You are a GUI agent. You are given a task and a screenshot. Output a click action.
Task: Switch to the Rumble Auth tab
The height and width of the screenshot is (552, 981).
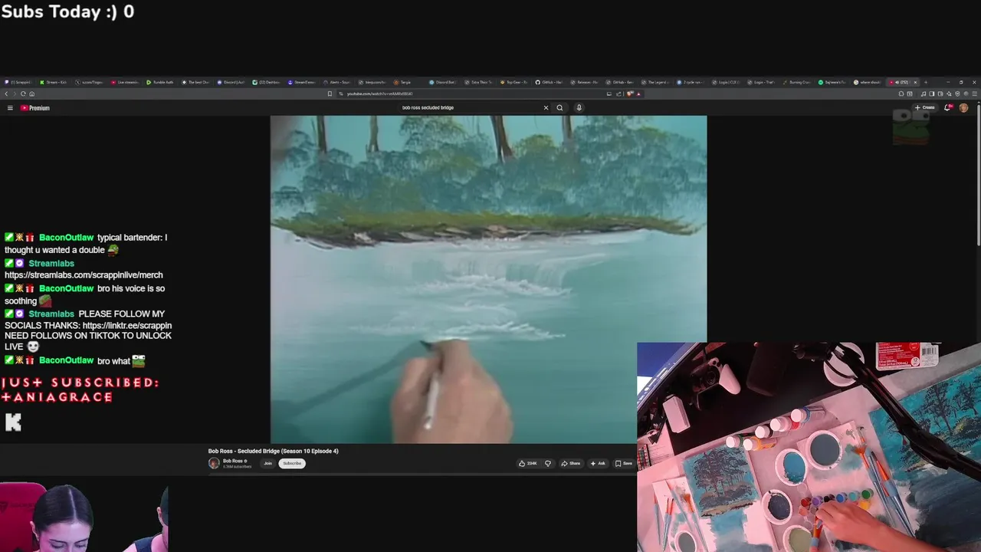click(x=160, y=82)
